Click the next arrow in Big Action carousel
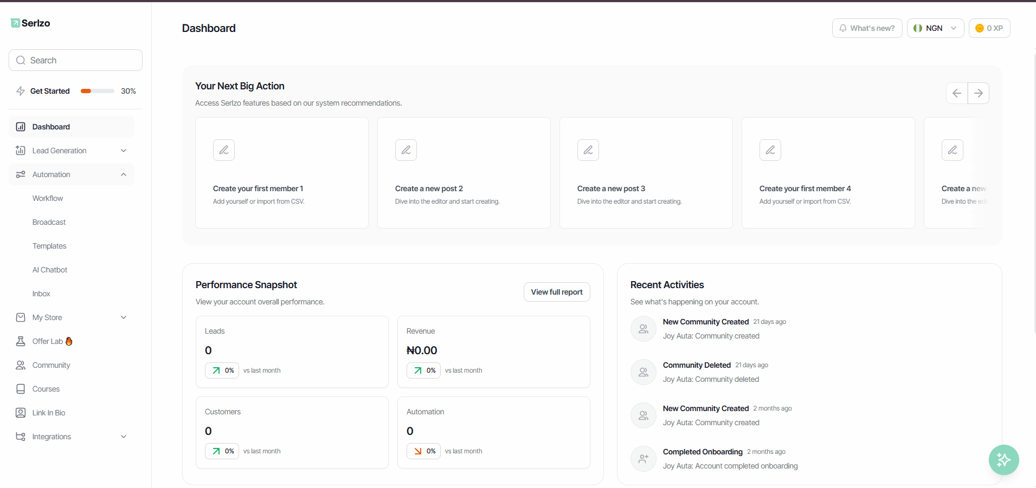1036x488 pixels. 979,93
